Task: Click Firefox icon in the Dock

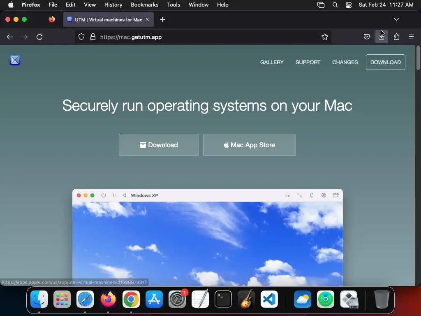Action: (108, 299)
